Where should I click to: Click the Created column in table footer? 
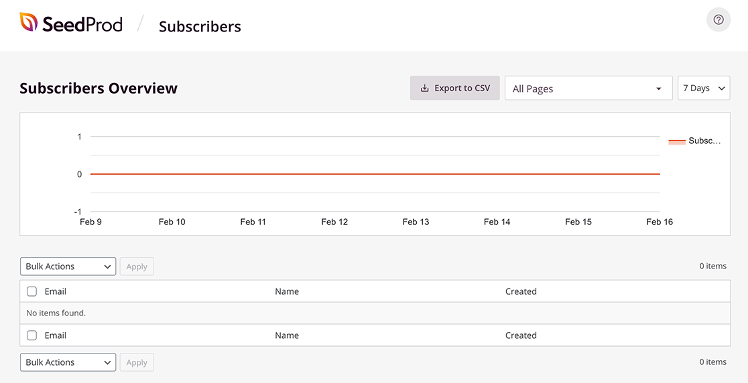[x=521, y=335]
